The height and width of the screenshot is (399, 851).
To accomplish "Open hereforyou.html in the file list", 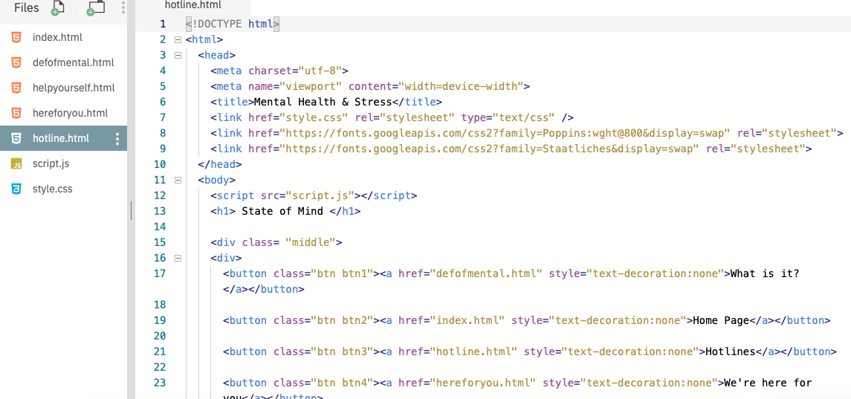I will 70,113.
